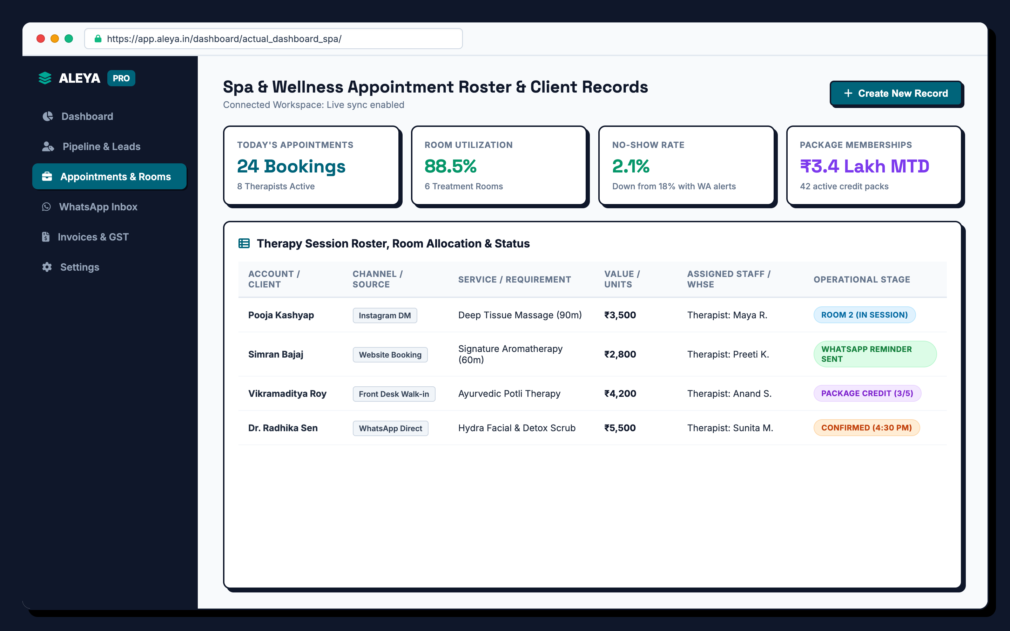Click the Instagram DM channel tag
This screenshot has height=631, width=1010.
384,315
